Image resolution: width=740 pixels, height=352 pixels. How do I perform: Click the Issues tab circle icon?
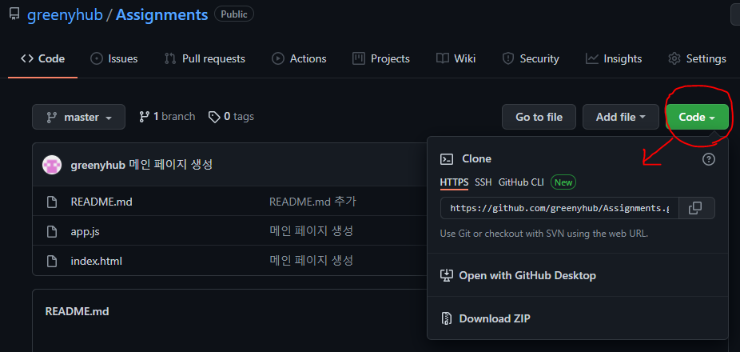pyautogui.click(x=96, y=58)
